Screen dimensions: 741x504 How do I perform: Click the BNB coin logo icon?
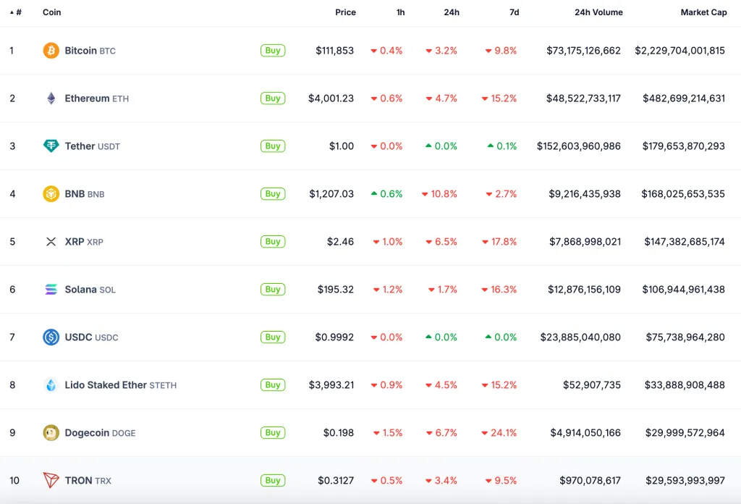[x=51, y=194]
